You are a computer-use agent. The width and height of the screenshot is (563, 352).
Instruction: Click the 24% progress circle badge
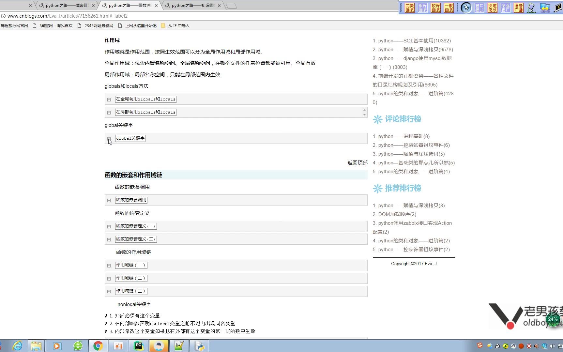[x=554, y=320]
